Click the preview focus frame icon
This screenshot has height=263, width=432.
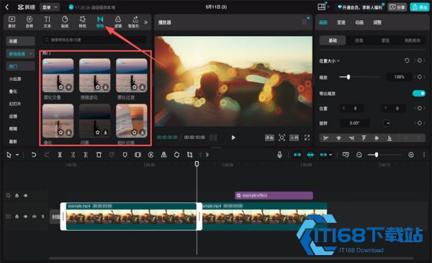[x=282, y=138]
